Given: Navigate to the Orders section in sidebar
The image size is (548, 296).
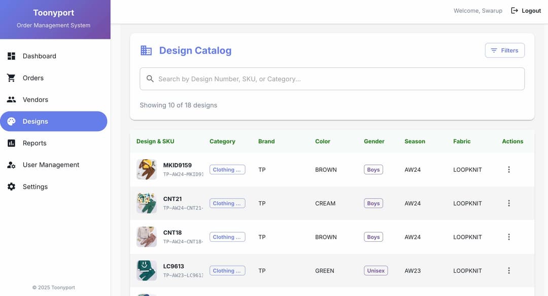Looking at the screenshot, I should click(33, 78).
